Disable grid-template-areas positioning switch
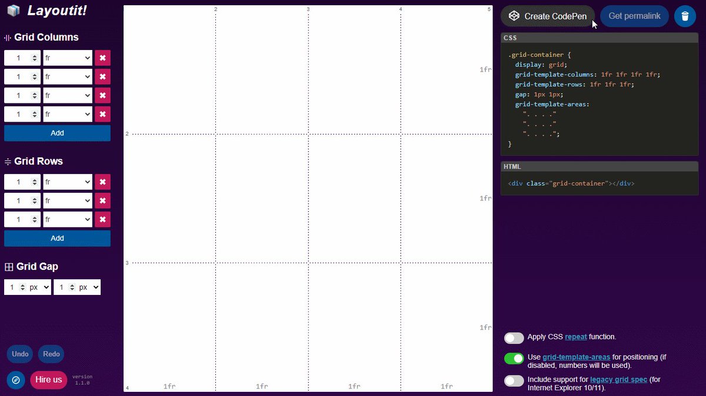 (x=514, y=358)
